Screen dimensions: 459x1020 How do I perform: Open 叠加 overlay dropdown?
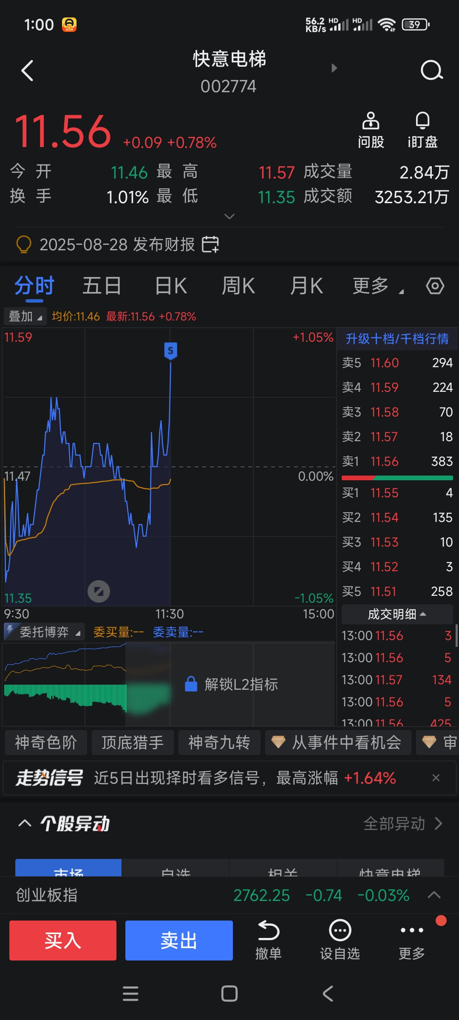click(25, 316)
